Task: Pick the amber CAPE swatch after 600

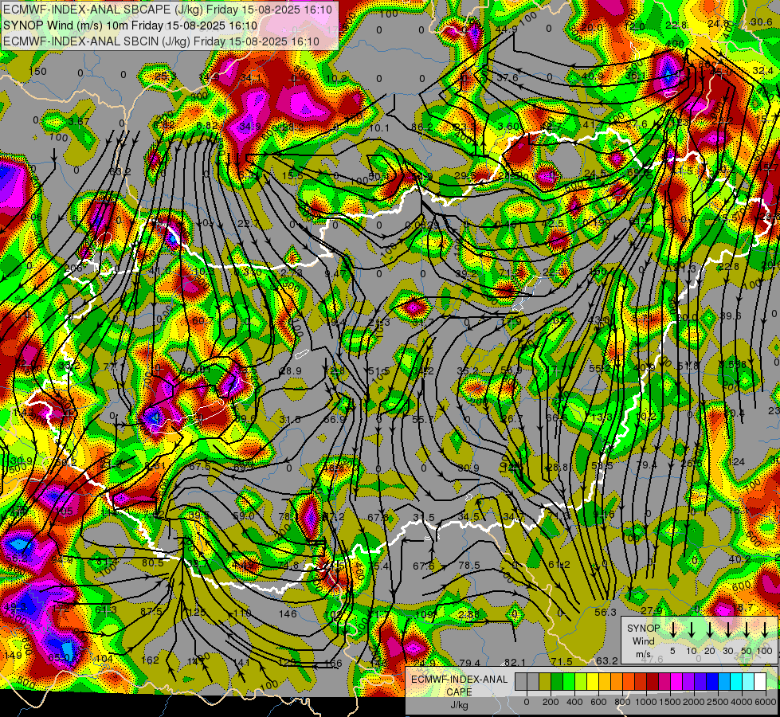Action: point(605,682)
